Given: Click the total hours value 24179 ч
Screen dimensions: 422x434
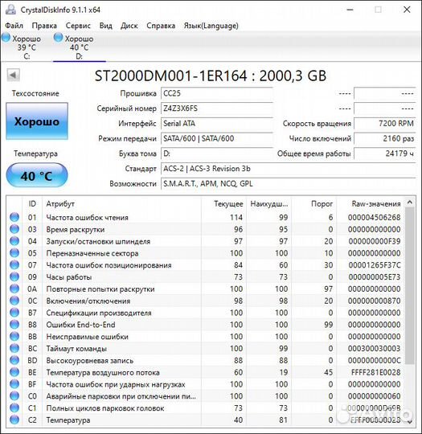Looking at the screenshot, I should click(385, 154).
